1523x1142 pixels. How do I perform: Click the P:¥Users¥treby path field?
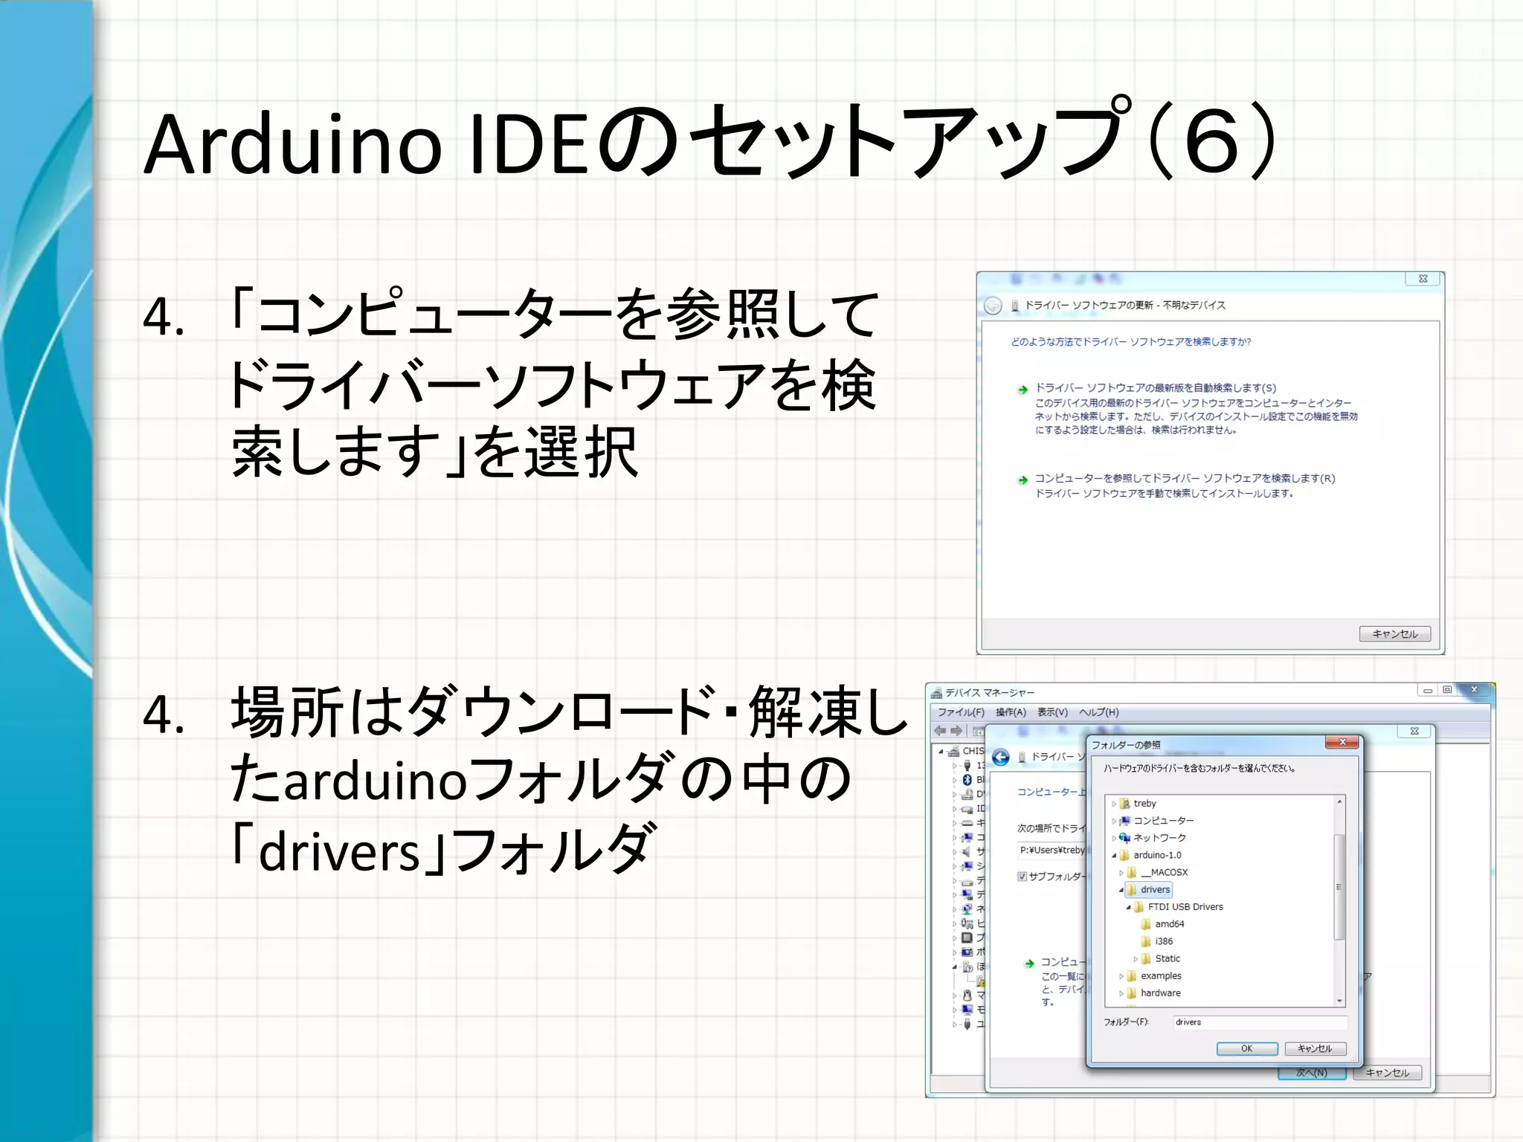pyautogui.click(x=1052, y=850)
